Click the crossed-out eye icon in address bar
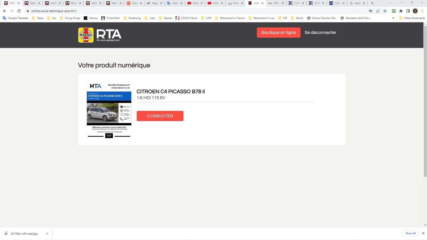This screenshot has width=427, height=240. [x=371, y=11]
